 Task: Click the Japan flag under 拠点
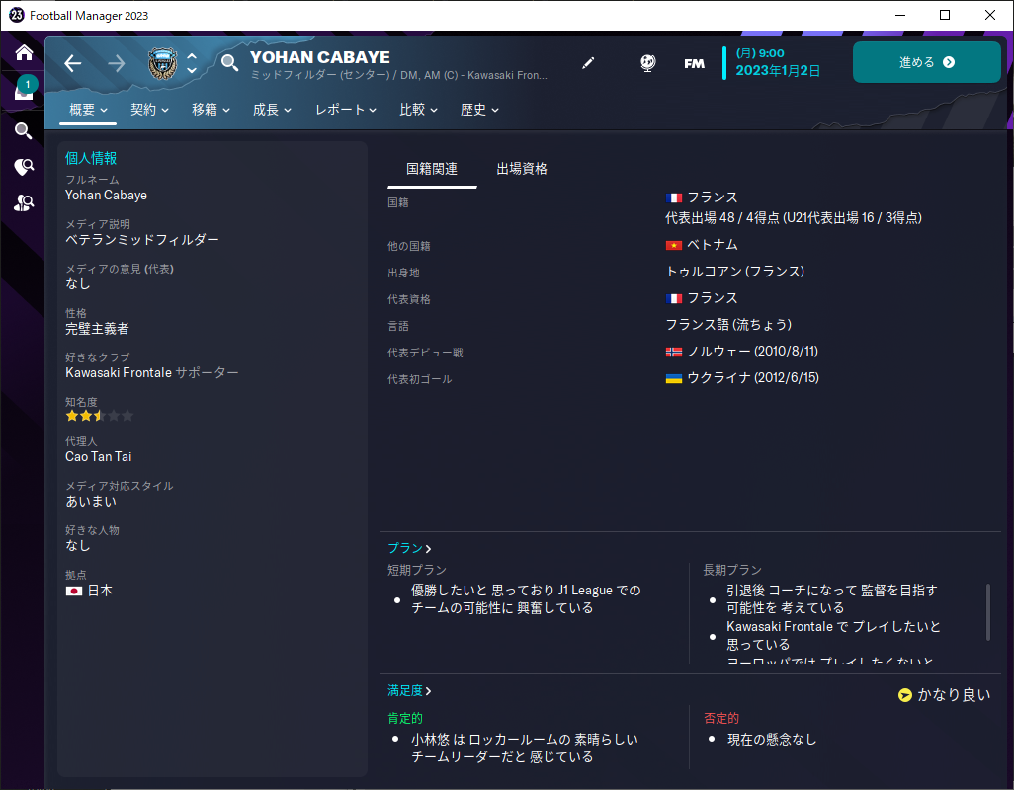74,591
